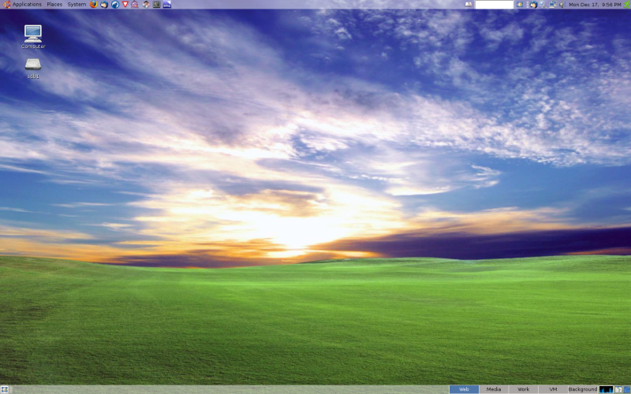Switch to the VM workspace
631x394 pixels.
(x=553, y=389)
